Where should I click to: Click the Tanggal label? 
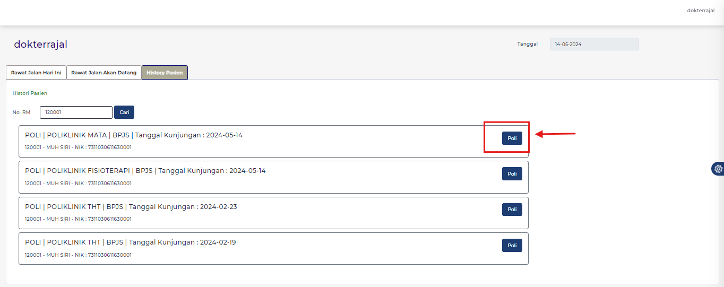click(527, 44)
